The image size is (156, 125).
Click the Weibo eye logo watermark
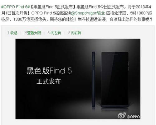click(122, 115)
